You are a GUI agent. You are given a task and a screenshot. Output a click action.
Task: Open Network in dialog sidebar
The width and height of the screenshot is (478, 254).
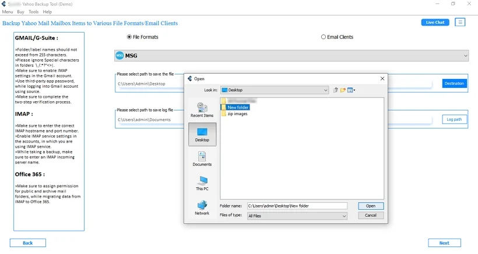click(202, 208)
